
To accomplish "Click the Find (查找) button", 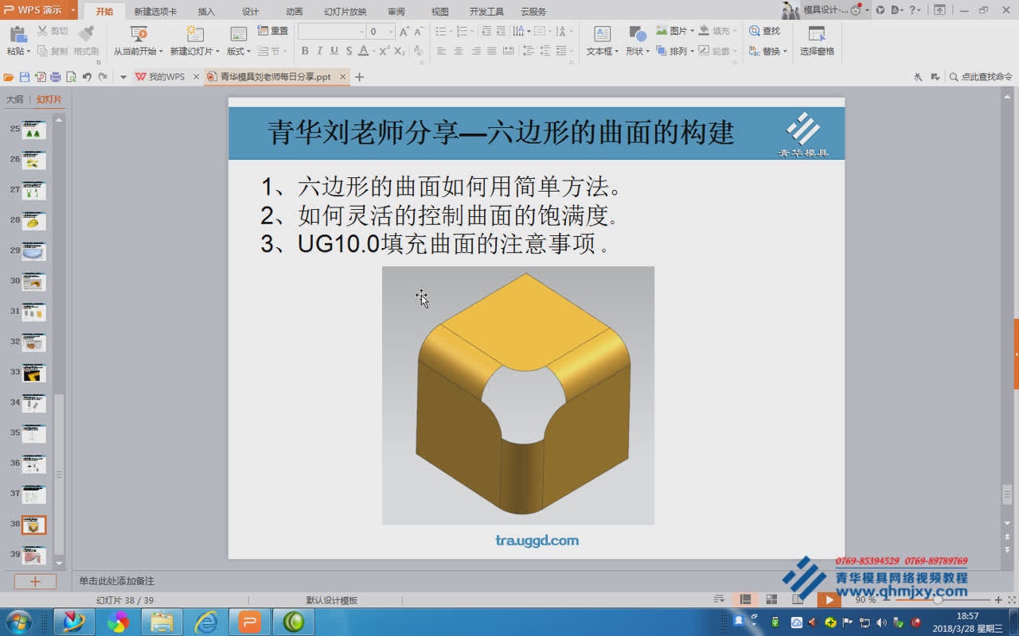I will click(765, 31).
